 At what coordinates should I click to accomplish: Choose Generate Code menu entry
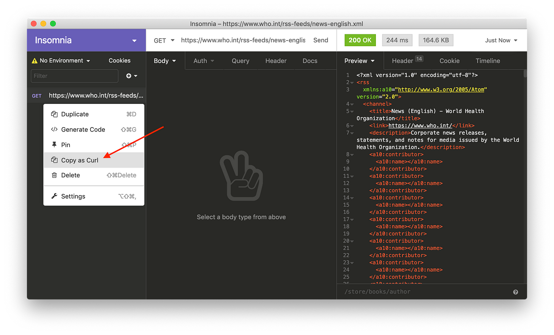click(x=94, y=130)
